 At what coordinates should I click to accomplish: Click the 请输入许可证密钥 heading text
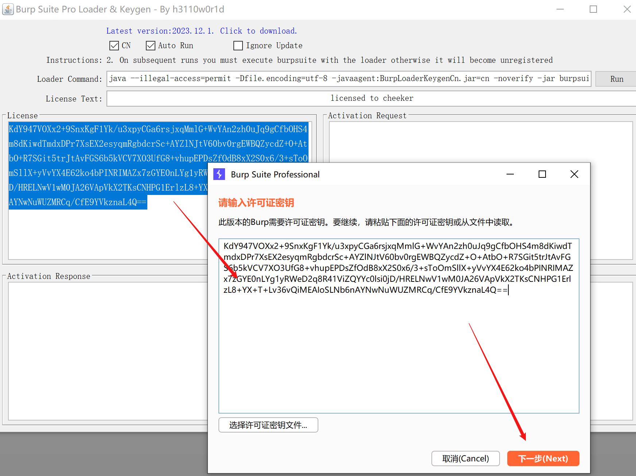pyautogui.click(x=256, y=203)
